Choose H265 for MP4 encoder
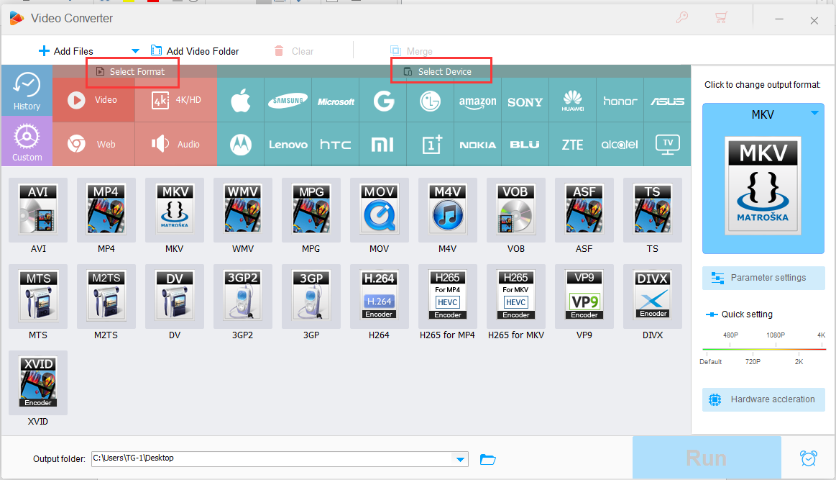Screen dimensions: 836x480 pyautogui.click(x=447, y=296)
